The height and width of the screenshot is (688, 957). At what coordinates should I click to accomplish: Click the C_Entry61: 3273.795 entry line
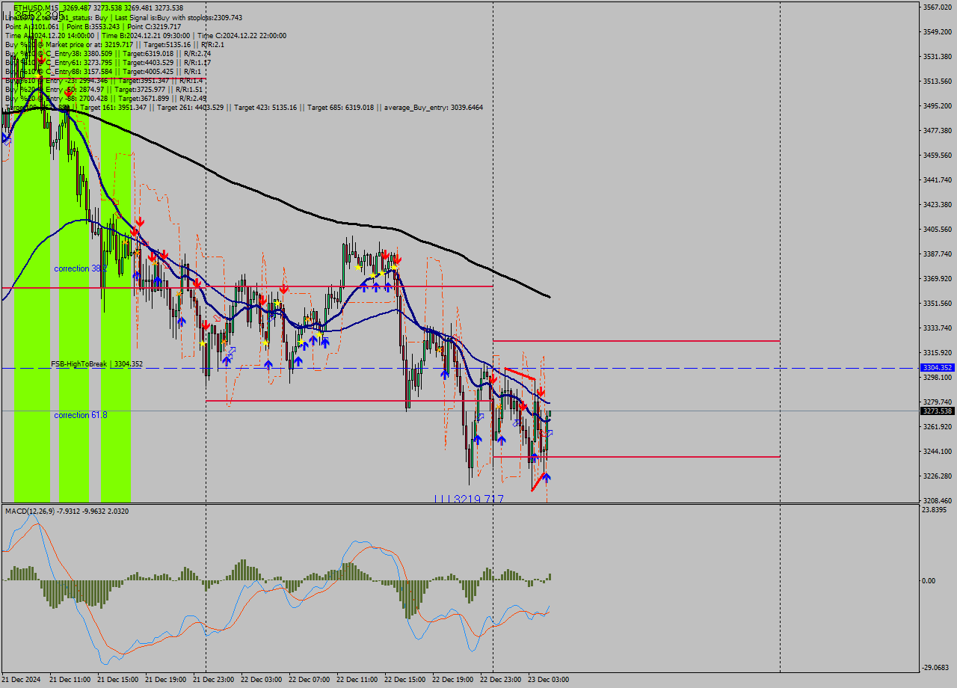pos(108,62)
